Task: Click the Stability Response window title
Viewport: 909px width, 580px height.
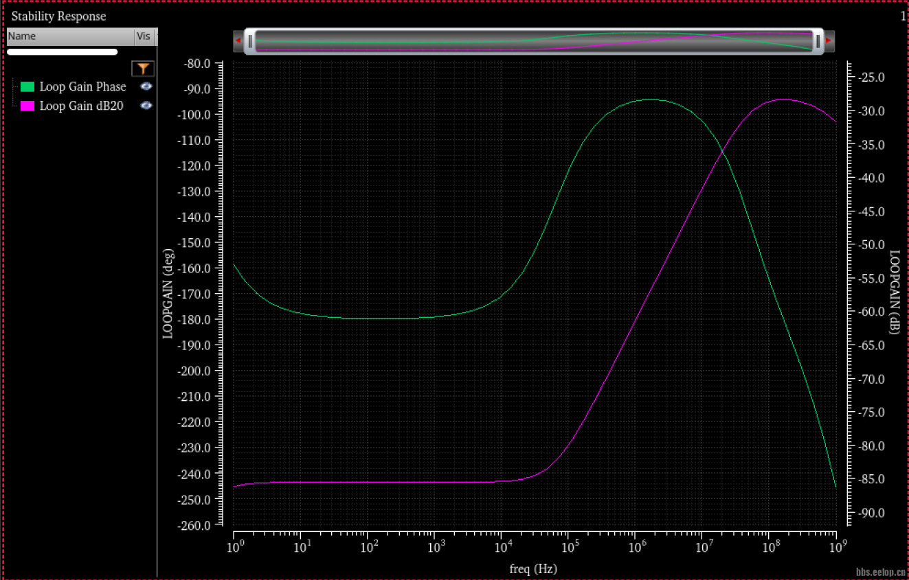Action: tap(59, 16)
